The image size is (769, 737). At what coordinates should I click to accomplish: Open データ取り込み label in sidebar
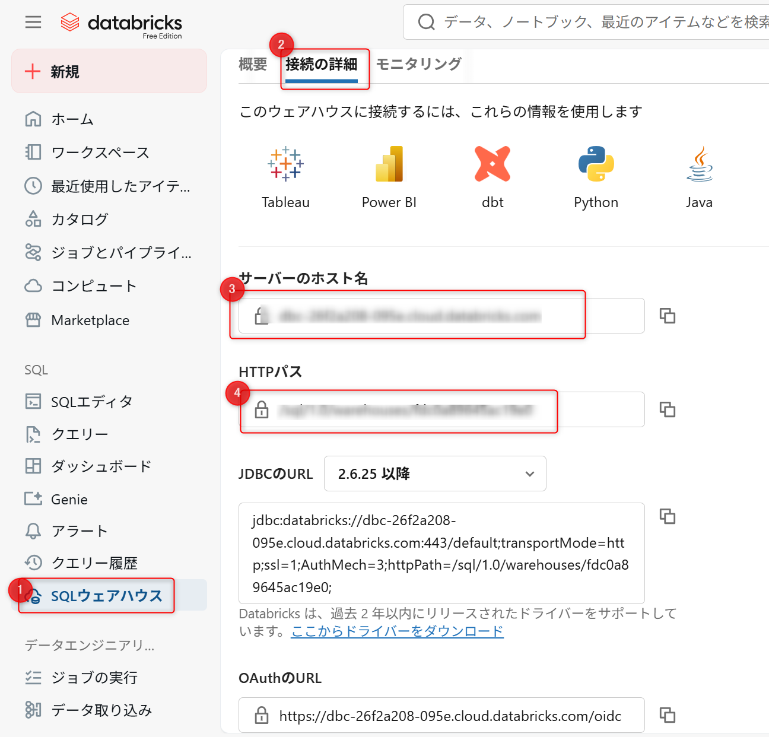pyautogui.click(x=102, y=710)
